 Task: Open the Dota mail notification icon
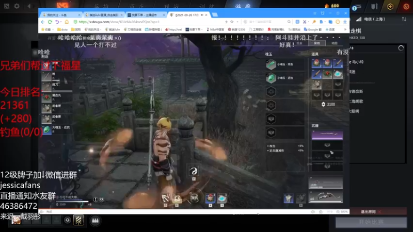pyautogui.click(x=357, y=7)
